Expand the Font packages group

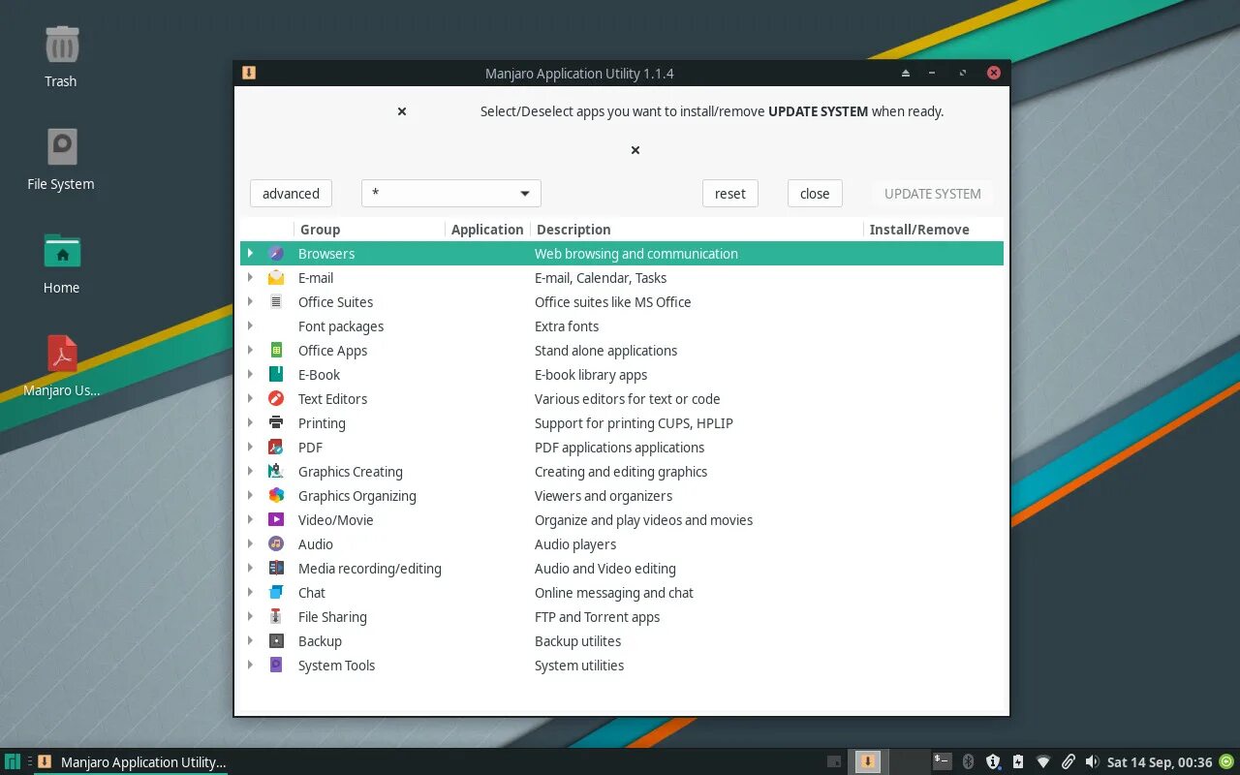[x=250, y=325]
